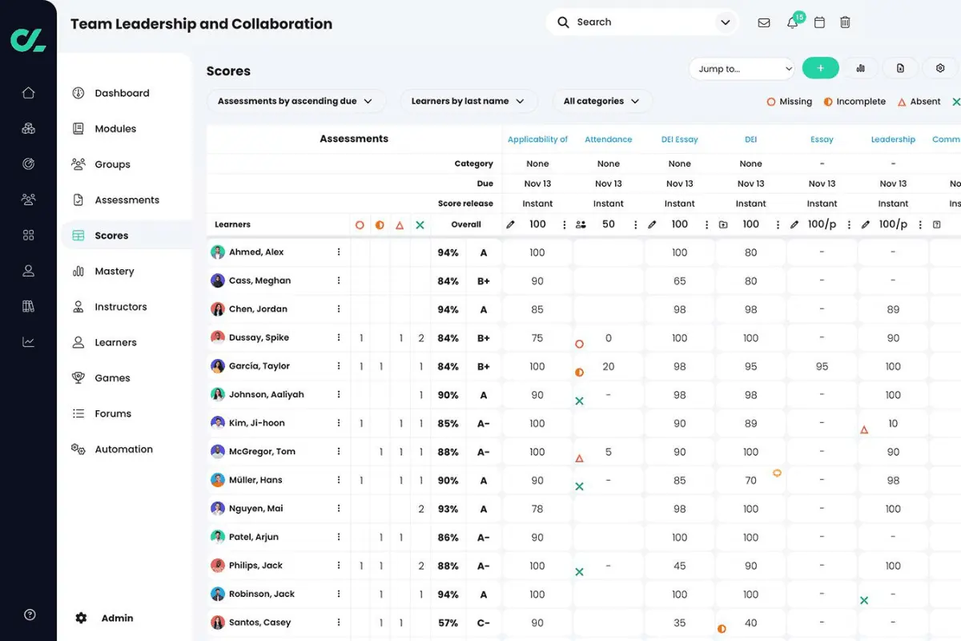
Task: Click pencil icon in Essay column
Action: pyautogui.click(x=794, y=225)
